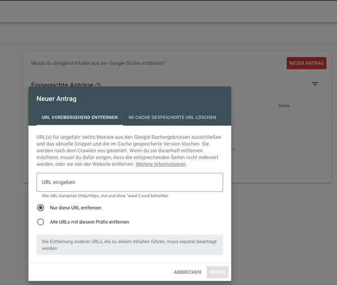Select the 'Nur diese URL entfernen' radio button

pos(40,208)
